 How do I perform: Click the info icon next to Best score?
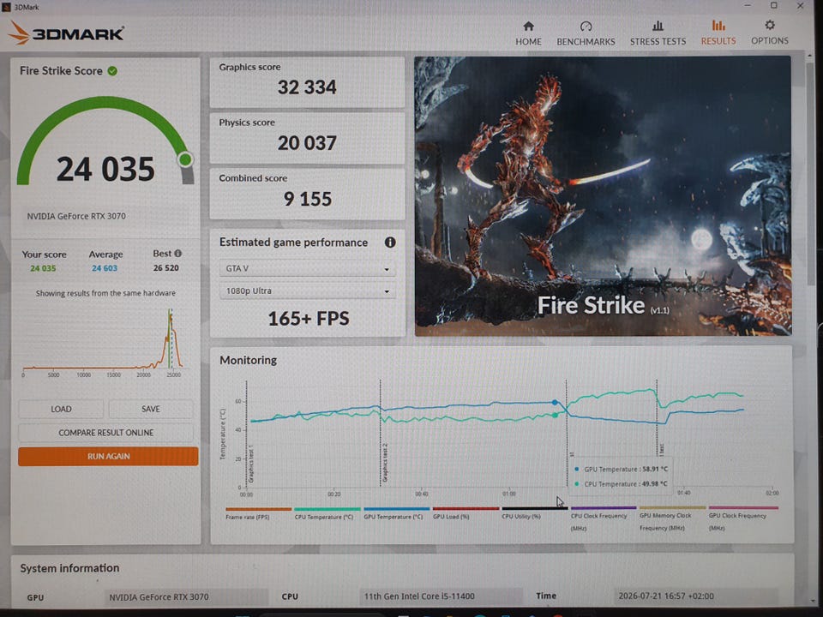(178, 254)
